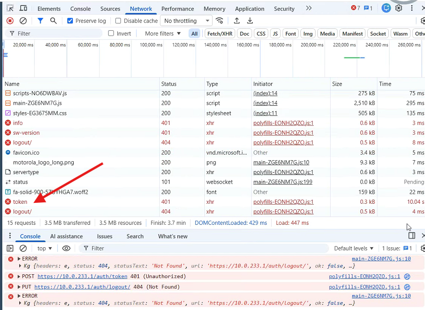Enable the Disable cache checkbox
425x310 pixels.
(x=118, y=21)
